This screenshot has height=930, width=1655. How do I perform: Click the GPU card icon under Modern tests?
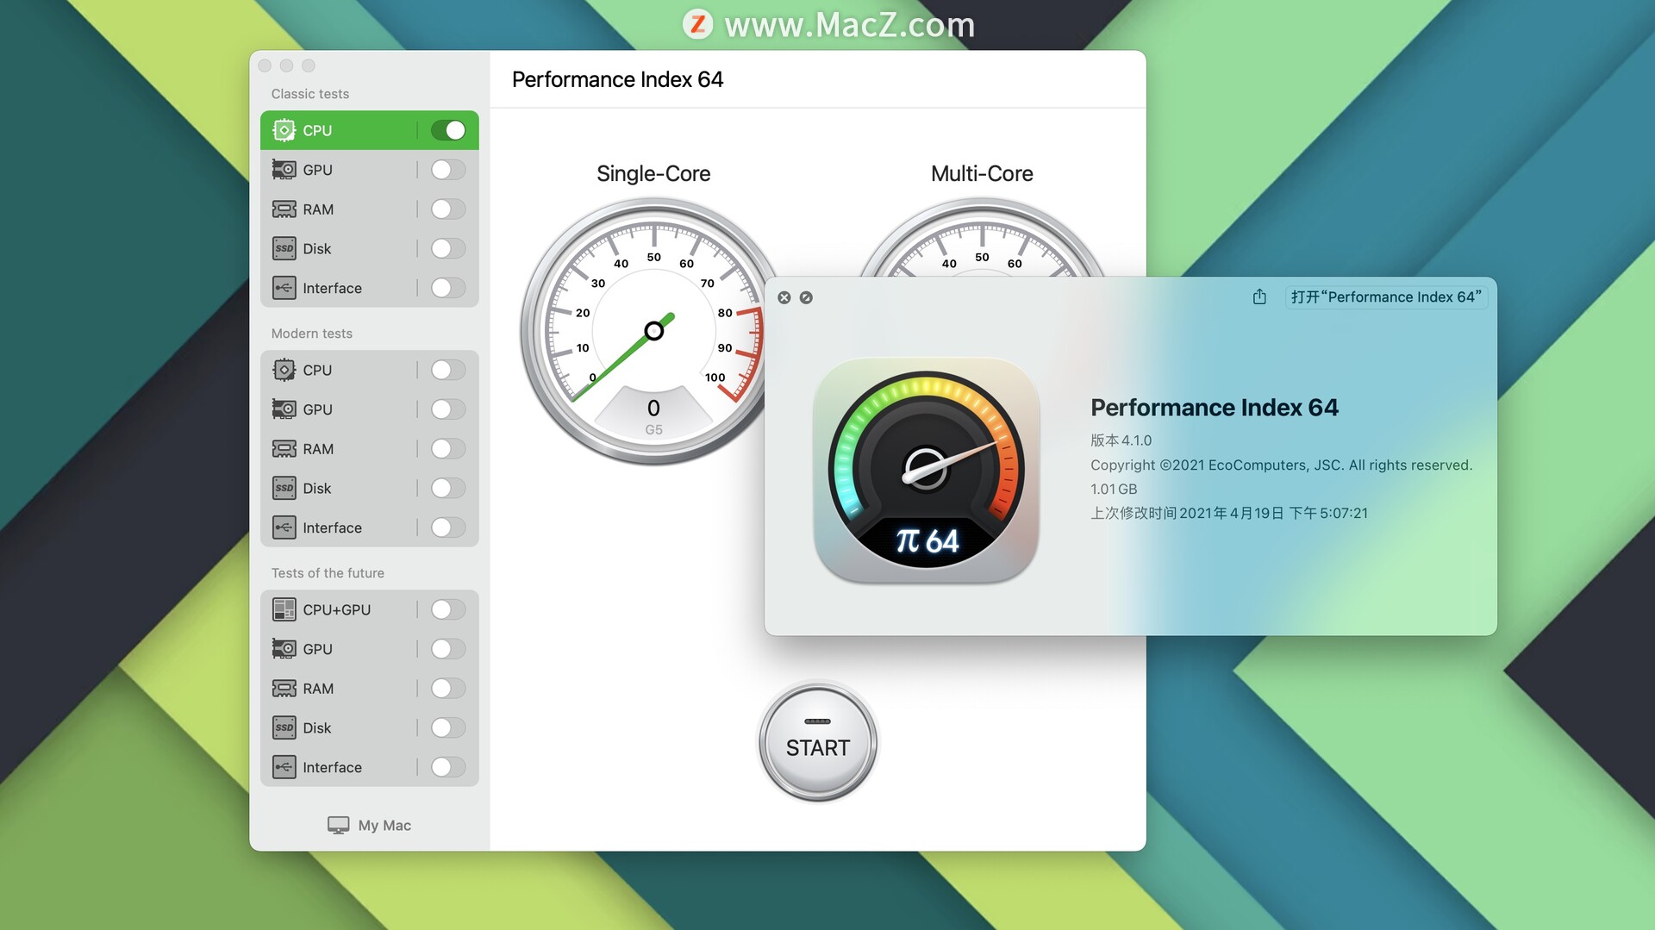[x=284, y=409]
